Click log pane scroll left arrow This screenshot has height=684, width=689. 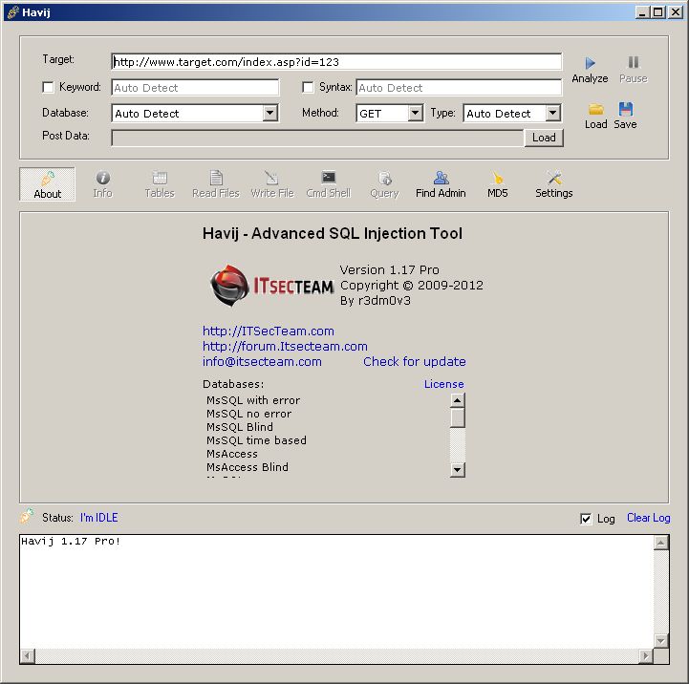tap(28, 656)
